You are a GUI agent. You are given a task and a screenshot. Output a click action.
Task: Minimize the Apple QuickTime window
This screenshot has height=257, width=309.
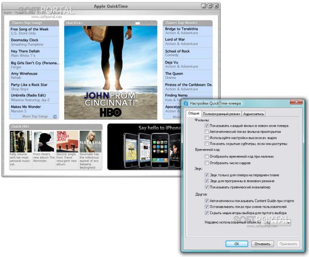[204, 6]
